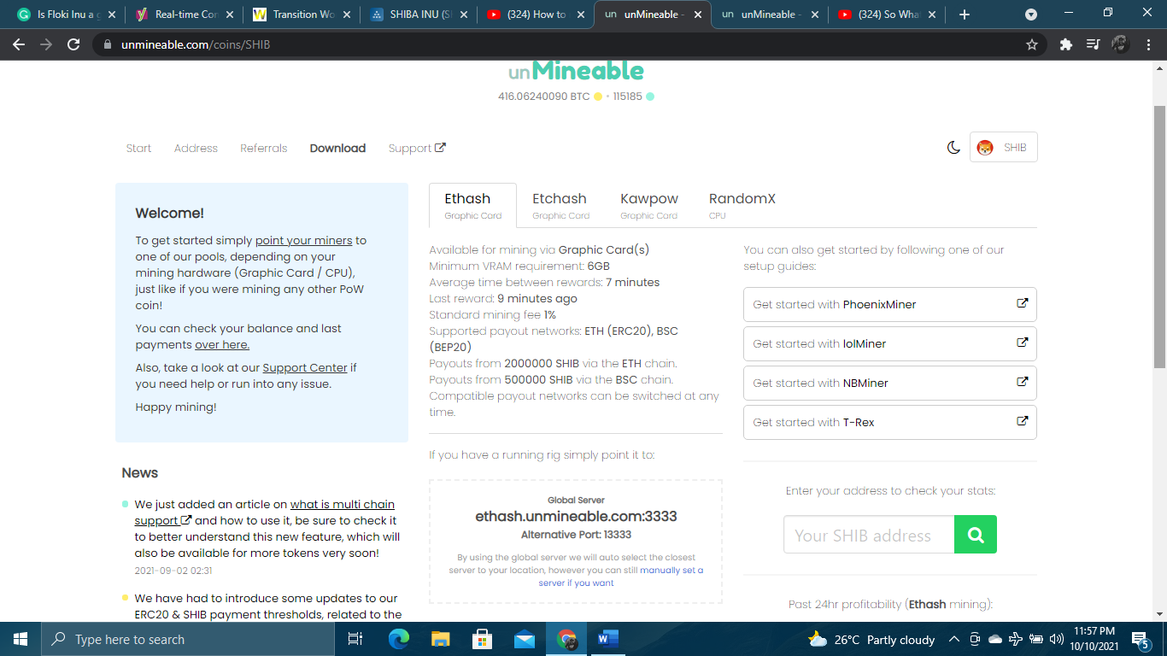Show hidden system tray icons
The width and height of the screenshot is (1167, 656).
click(953, 639)
